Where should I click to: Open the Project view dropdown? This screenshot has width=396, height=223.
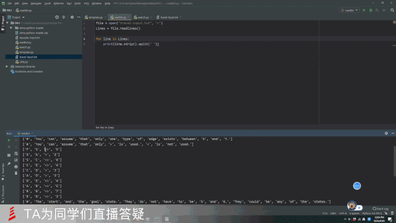click(x=16, y=17)
